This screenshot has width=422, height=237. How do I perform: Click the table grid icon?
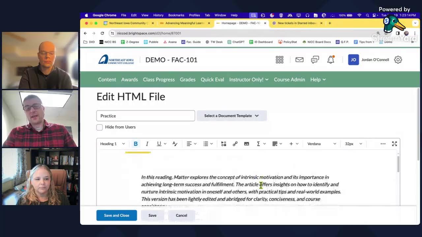pyautogui.click(x=275, y=144)
